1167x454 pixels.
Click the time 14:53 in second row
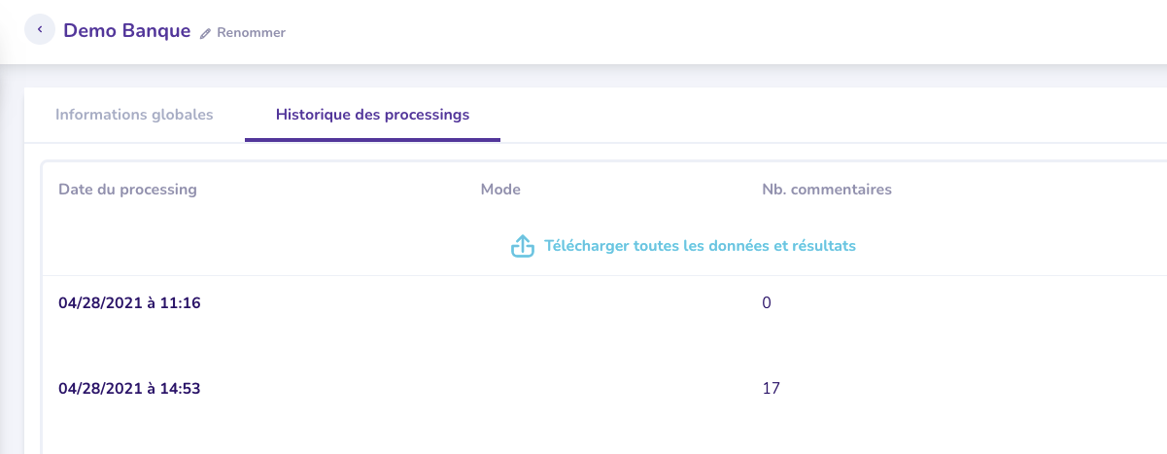coord(182,389)
